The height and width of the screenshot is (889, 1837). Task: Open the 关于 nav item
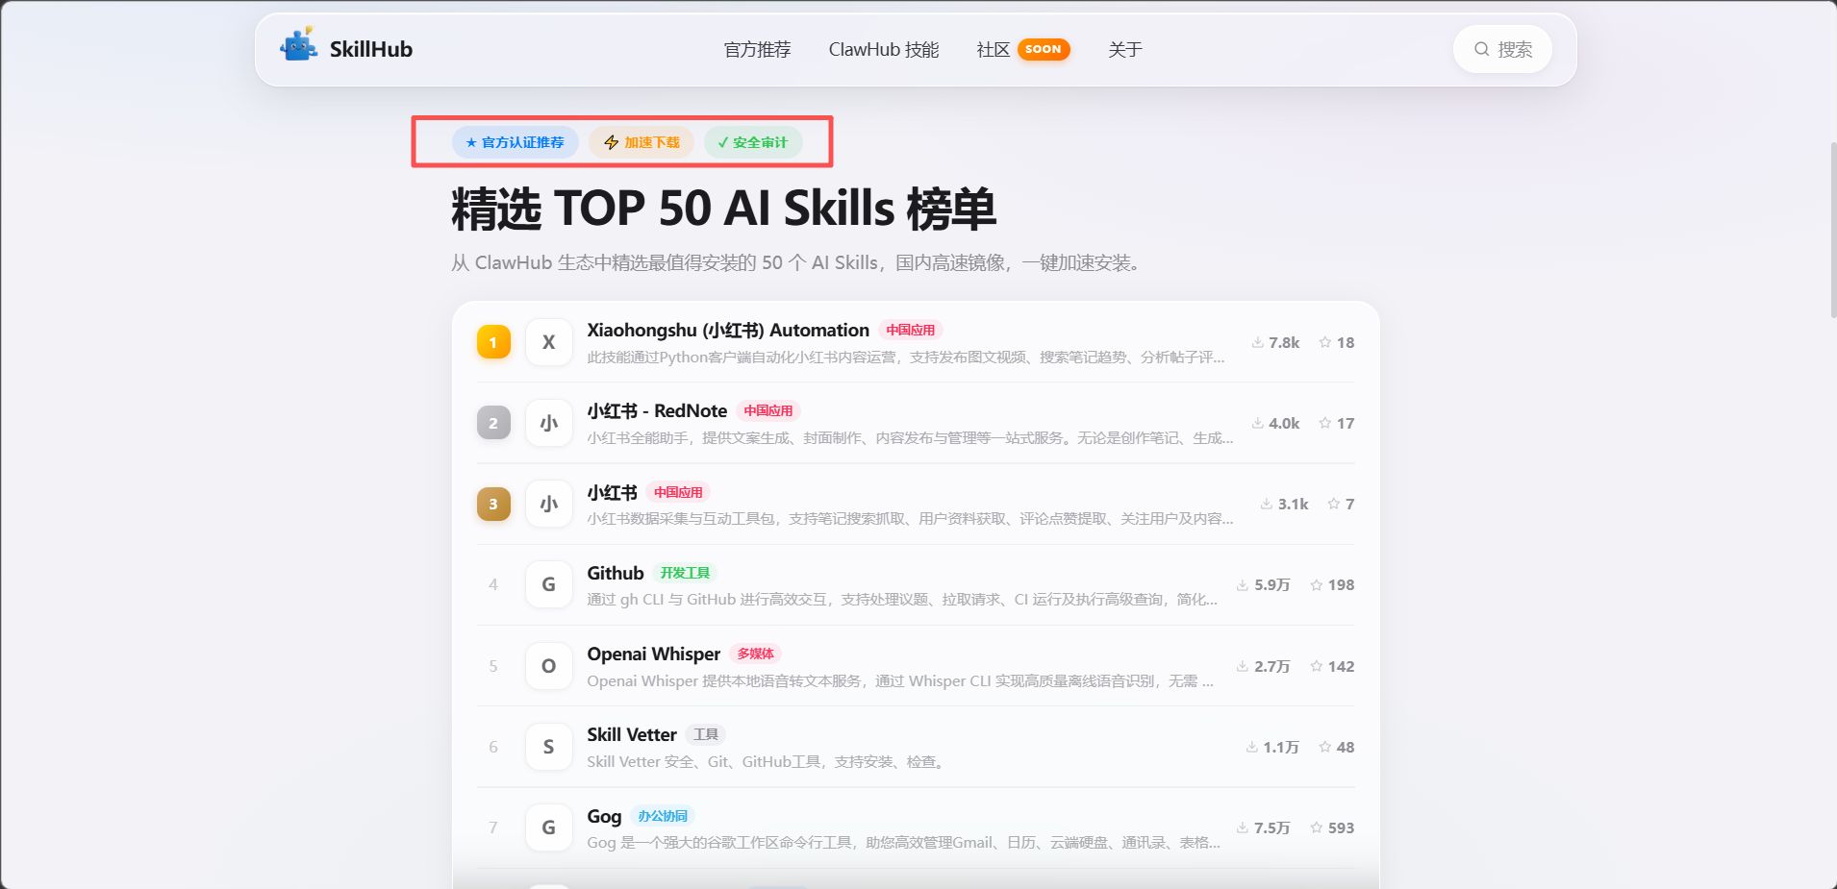[x=1125, y=49]
